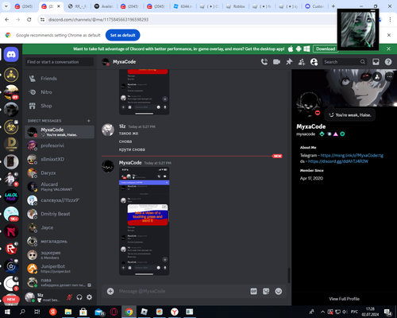Image resolution: width=397 pixels, height=318 pixels.
Task: Open the Alucard conversation
Action: (60, 187)
